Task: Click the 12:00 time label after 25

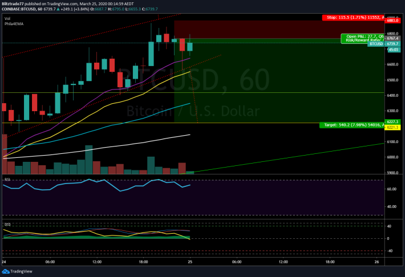Action: [283, 262]
